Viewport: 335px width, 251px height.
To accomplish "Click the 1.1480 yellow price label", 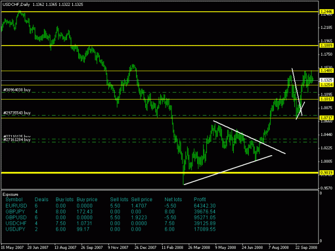I will coord(326,71).
